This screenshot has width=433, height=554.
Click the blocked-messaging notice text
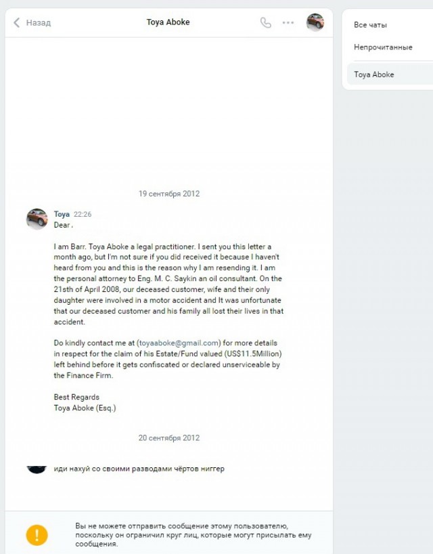(x=193, y=535)
